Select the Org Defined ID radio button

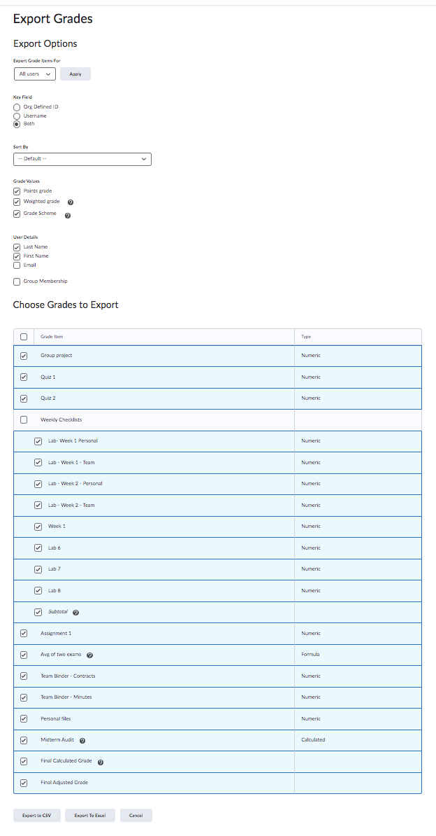pos(17,107)
